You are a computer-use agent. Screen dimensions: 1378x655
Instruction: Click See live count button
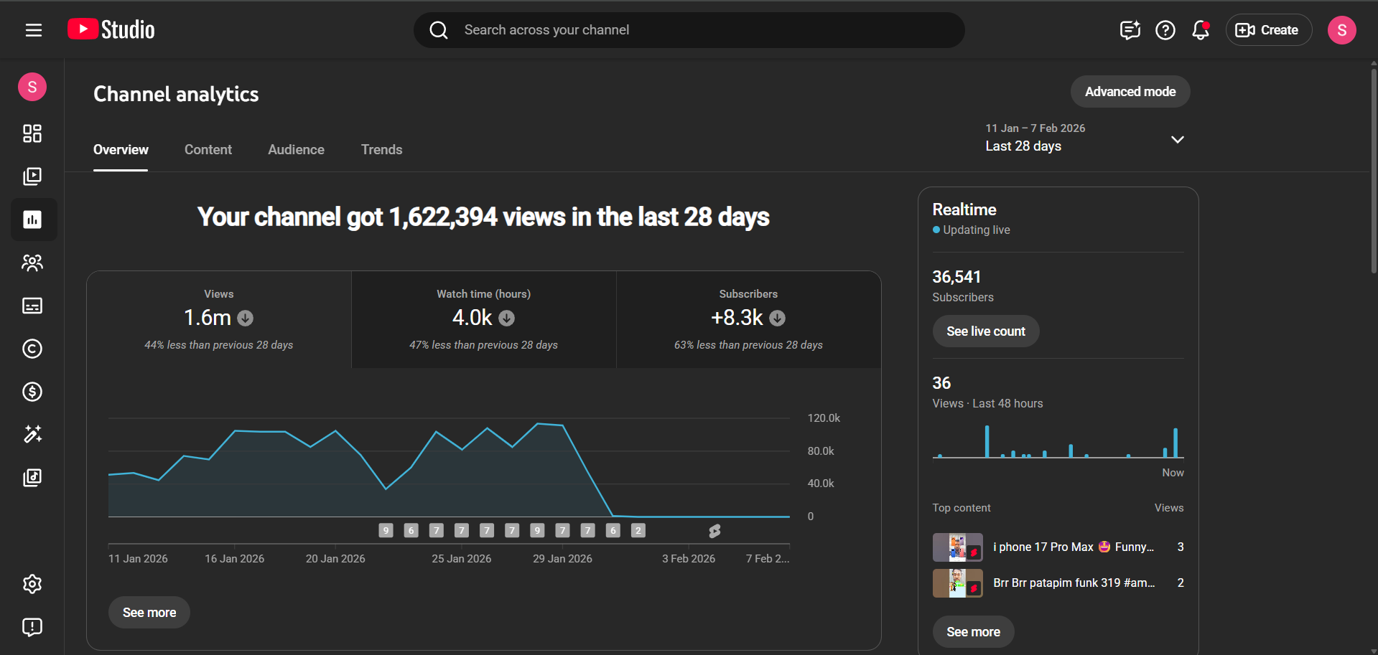pos(985,331)
